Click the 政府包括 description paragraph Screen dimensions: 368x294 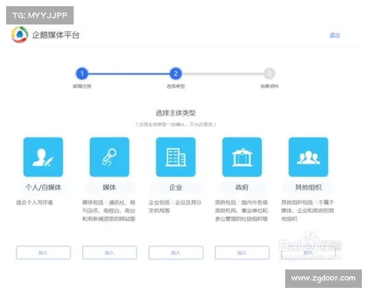pyautogui.click(x=242, y=211)
